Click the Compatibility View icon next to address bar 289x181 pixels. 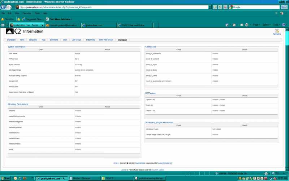[x=215, y=7]
